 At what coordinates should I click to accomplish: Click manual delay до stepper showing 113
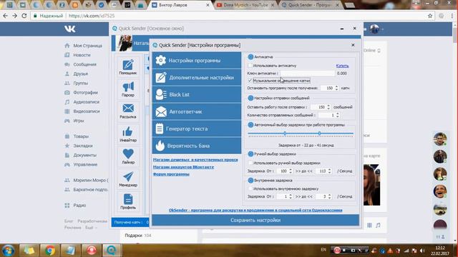329,171
